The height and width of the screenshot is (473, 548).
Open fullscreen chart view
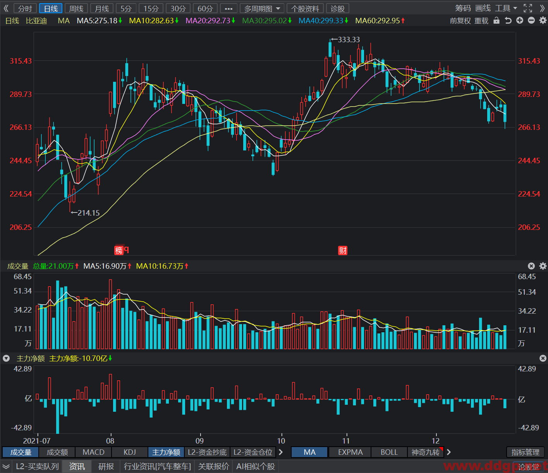(x=528, y=8)
